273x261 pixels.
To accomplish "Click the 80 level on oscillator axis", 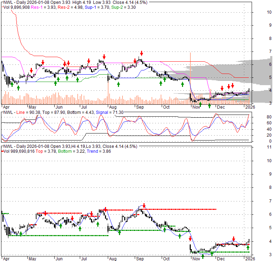I will 269,117.
